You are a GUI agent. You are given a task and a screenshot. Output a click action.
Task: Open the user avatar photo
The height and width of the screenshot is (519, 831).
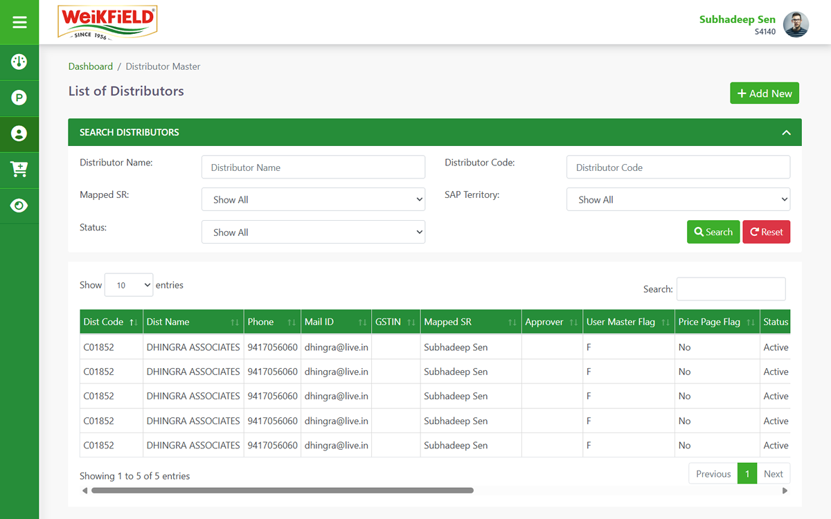(x=796, y=24)
